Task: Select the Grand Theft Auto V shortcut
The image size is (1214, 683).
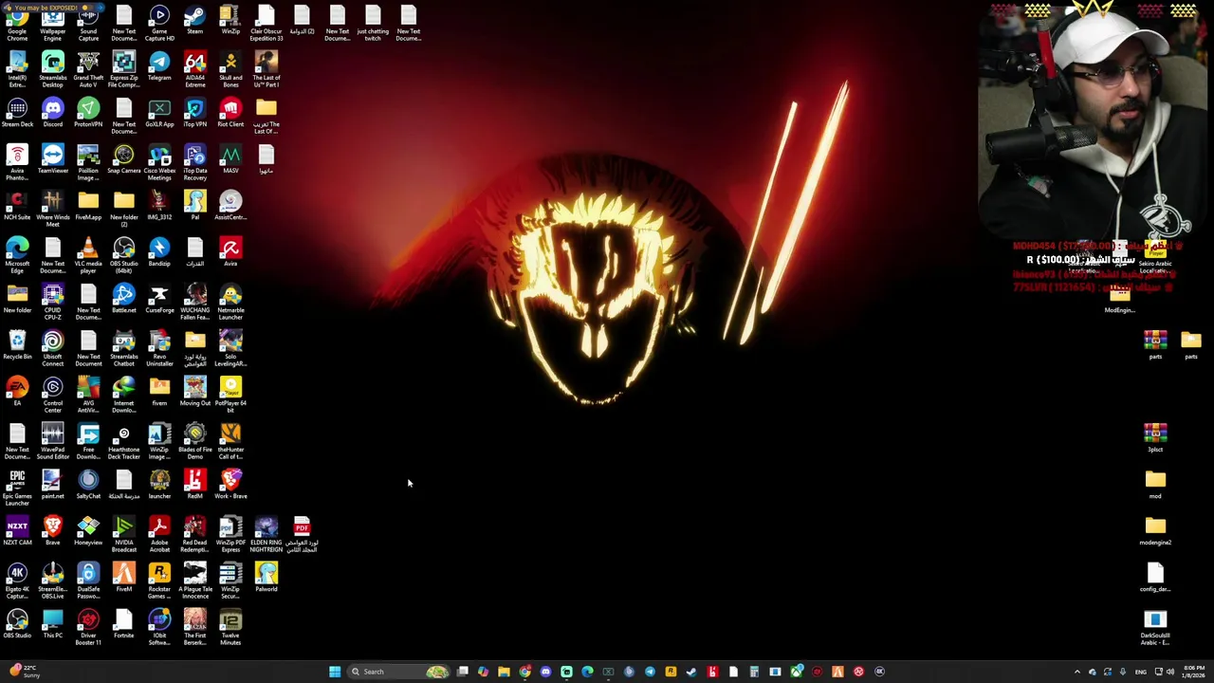Action: 88,69
